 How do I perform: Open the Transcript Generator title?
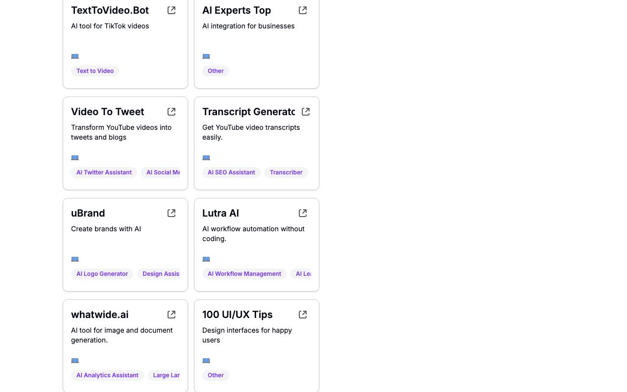(x=249, y=112)
